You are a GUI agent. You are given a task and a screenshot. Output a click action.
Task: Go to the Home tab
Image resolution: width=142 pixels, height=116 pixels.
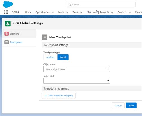click(x=28, y=12)
